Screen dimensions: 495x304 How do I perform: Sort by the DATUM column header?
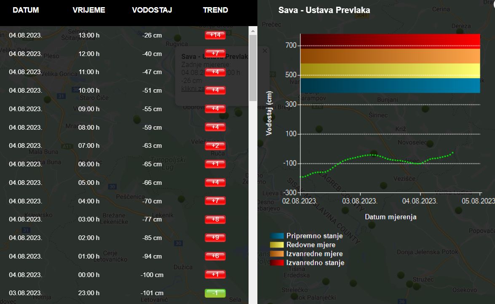[x=26, y=10]
